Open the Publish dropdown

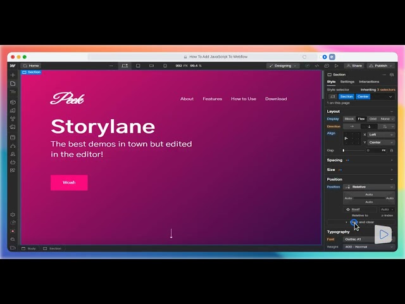(381, 66)
